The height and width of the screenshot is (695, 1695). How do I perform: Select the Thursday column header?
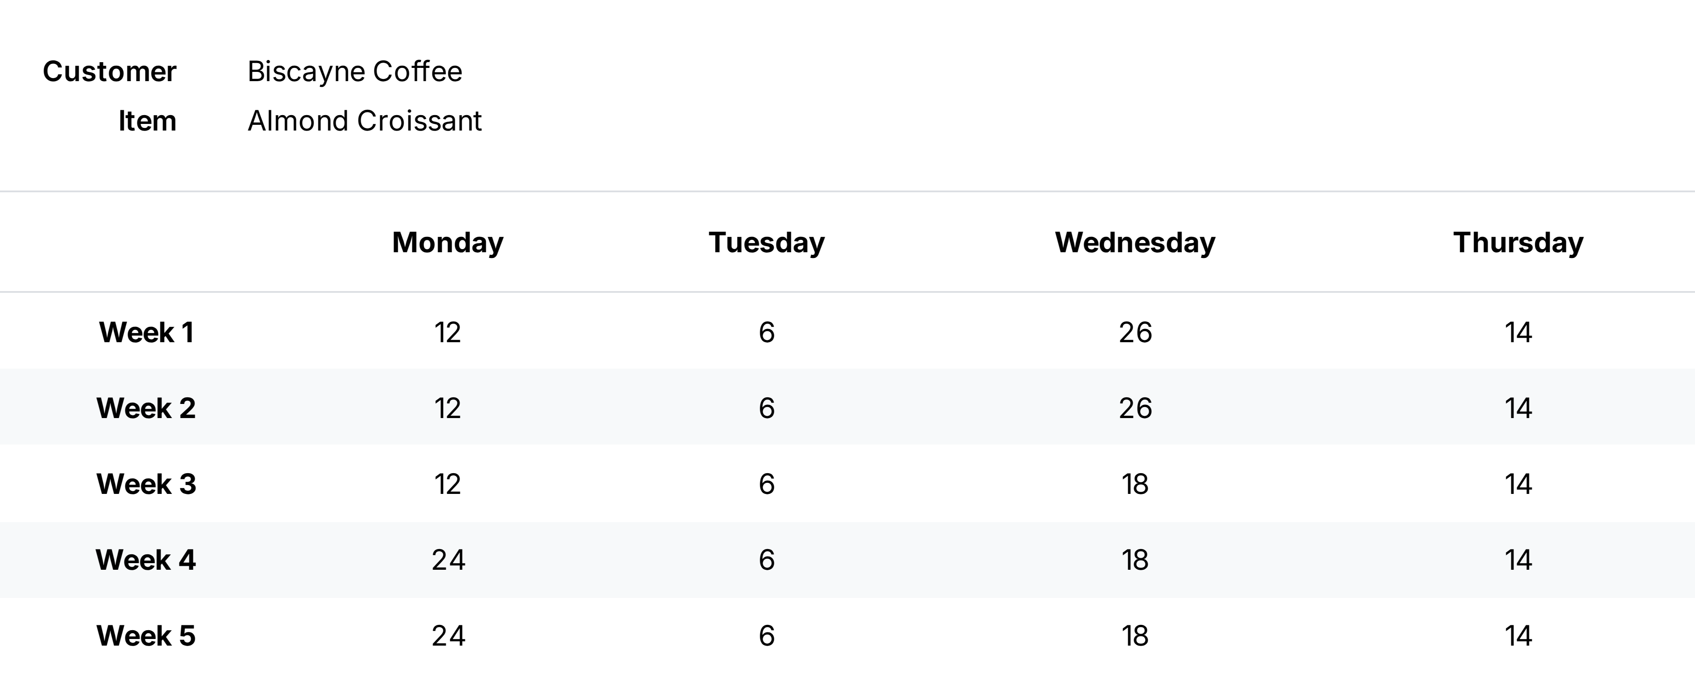[1518, 243]
